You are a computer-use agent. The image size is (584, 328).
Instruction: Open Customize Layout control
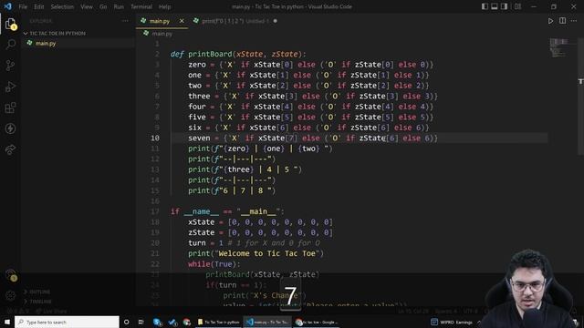(x=517, y=6)
